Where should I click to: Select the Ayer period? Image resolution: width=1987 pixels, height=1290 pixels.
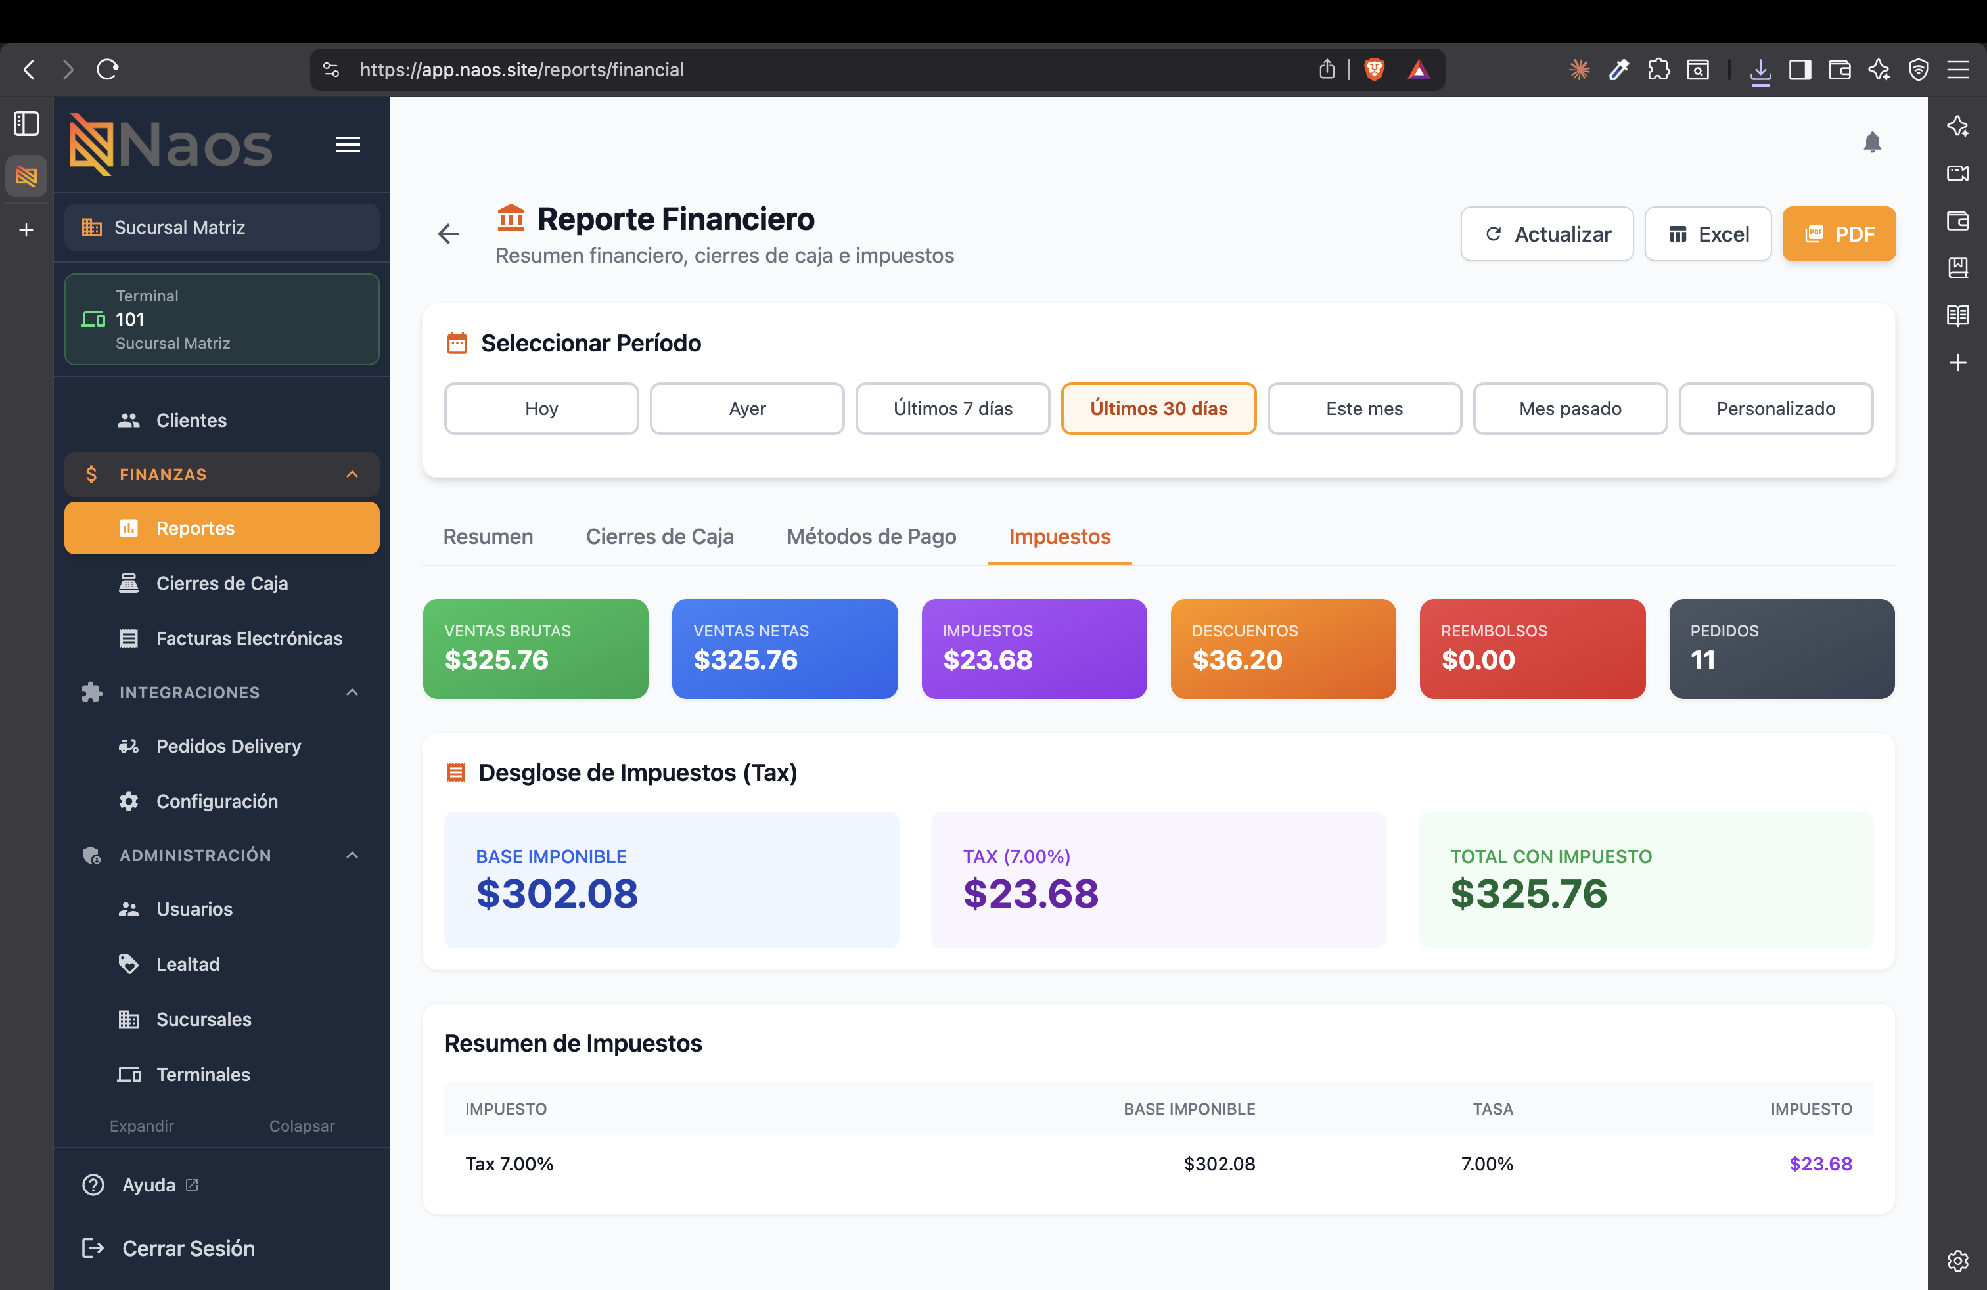747,409
